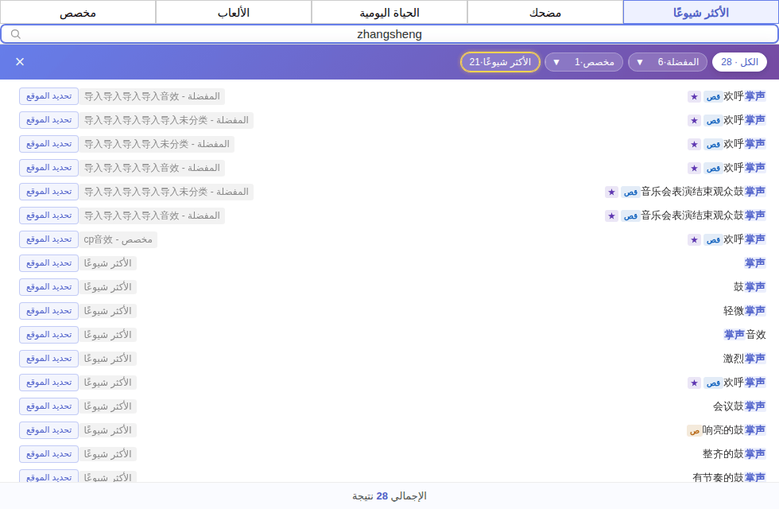Click the cp音效 - مخصص category tag
Image resolution: width=779 pixels, height=509 pixels.
[x=118, y=239]
